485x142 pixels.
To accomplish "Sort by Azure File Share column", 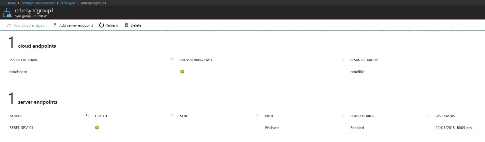I will (24, 60).
